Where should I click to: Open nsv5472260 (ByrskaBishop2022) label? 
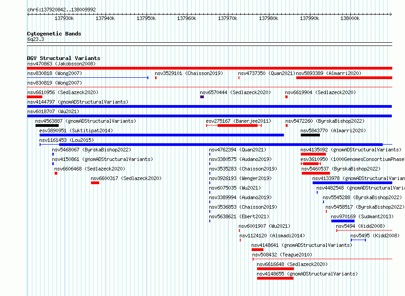tap(325, 121)
